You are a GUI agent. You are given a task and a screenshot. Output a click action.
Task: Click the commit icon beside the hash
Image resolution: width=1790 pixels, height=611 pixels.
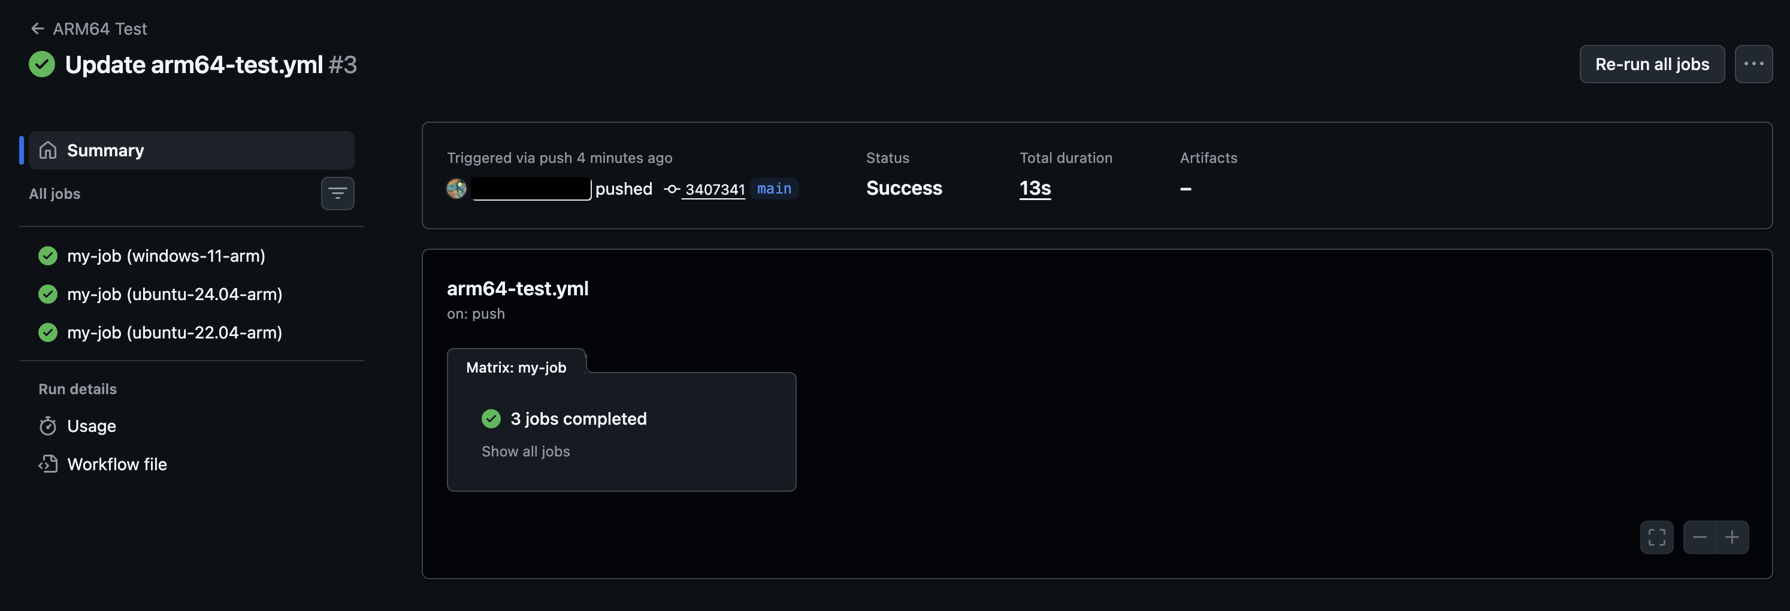[671, 189]
